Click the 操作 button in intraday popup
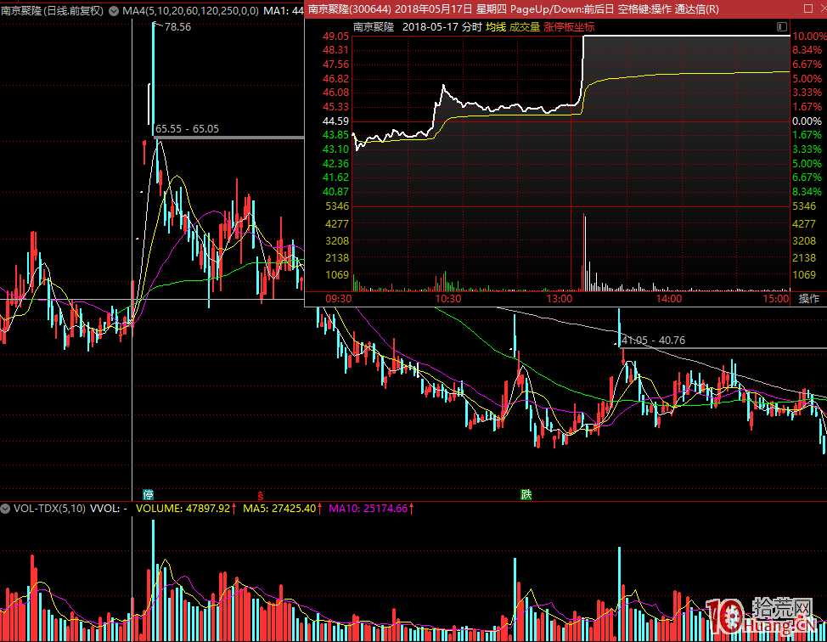 pos(808,299)
